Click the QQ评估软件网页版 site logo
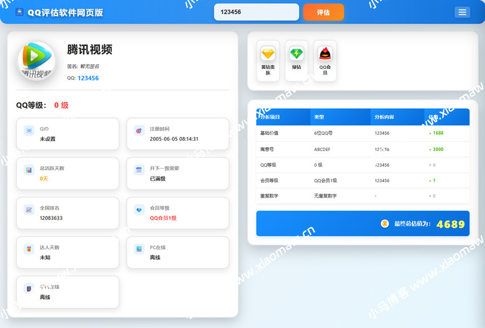The height and width of the screenshot is (328, 485). click(57, 11)
